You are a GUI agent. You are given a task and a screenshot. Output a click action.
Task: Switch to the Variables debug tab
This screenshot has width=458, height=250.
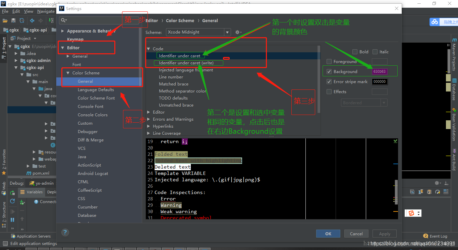[32, 192]
